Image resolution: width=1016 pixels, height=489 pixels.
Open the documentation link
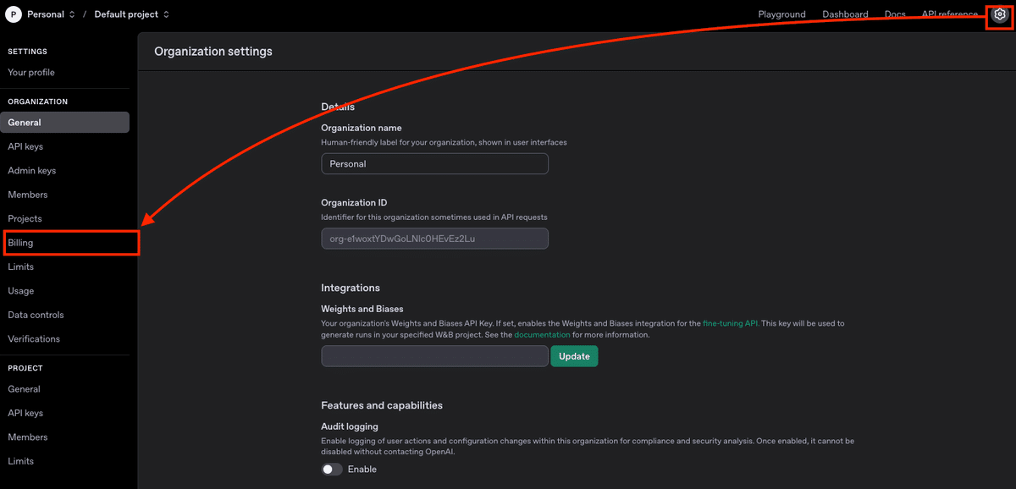point(542,335)
